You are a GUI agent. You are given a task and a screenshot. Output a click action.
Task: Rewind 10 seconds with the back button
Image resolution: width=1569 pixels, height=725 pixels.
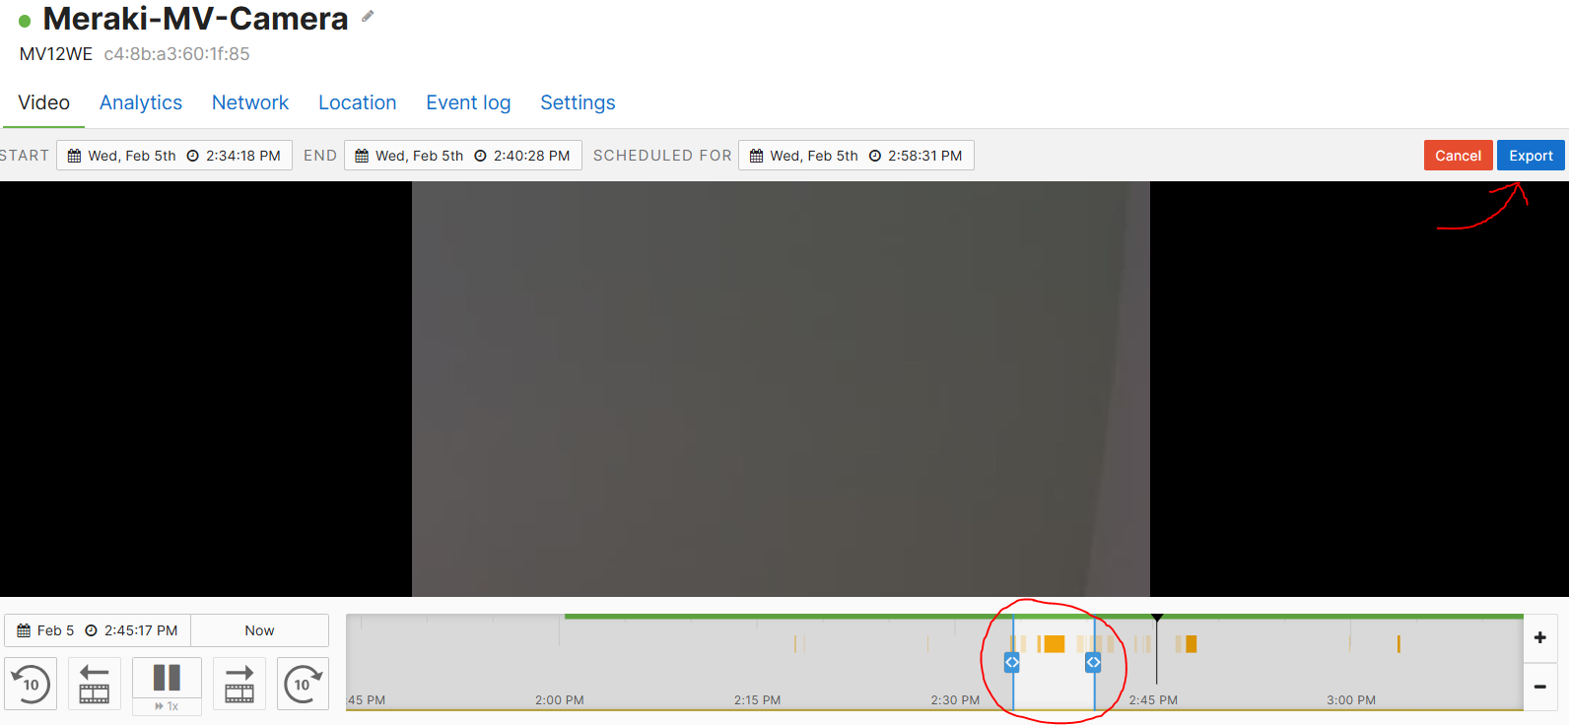pos(31,684)
